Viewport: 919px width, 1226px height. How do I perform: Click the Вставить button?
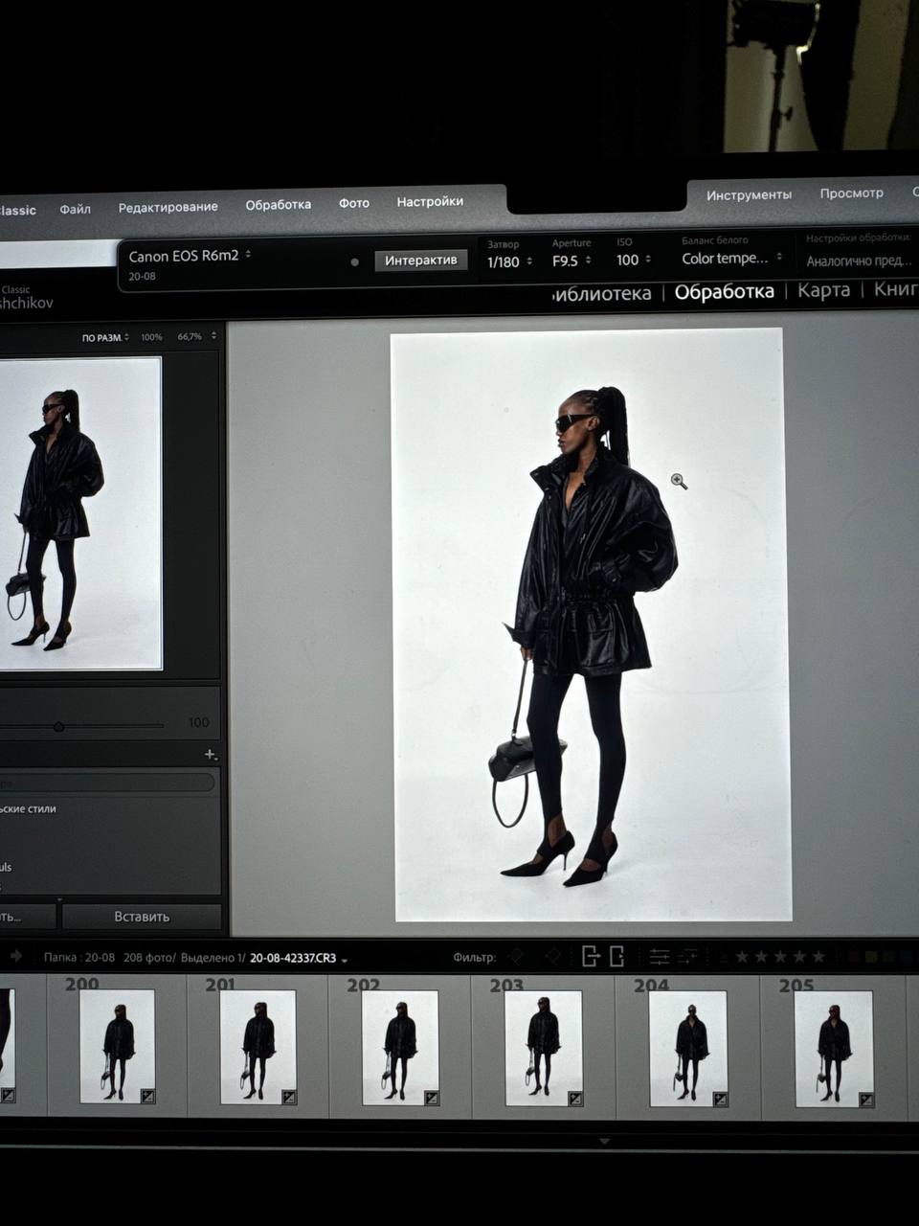(142, 917)
